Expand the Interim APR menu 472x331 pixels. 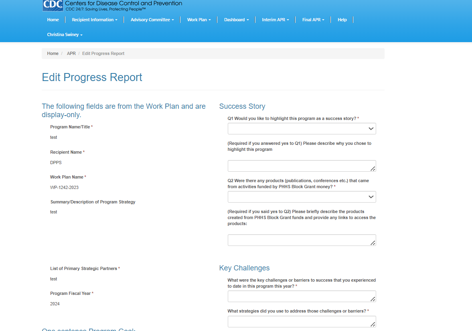tap(276, 20)
